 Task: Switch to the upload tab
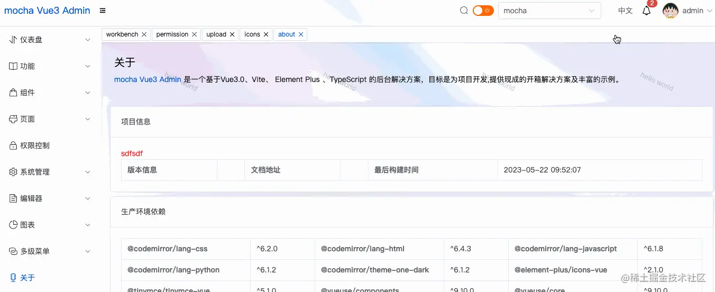[x=216, y=34]
